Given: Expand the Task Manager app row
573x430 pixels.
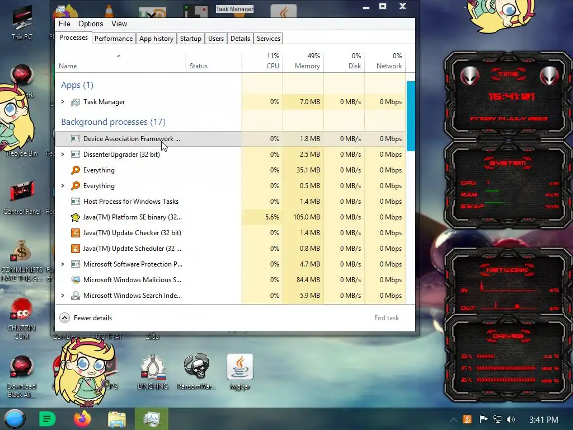Looking at the screenshot, I should point(63,102).
